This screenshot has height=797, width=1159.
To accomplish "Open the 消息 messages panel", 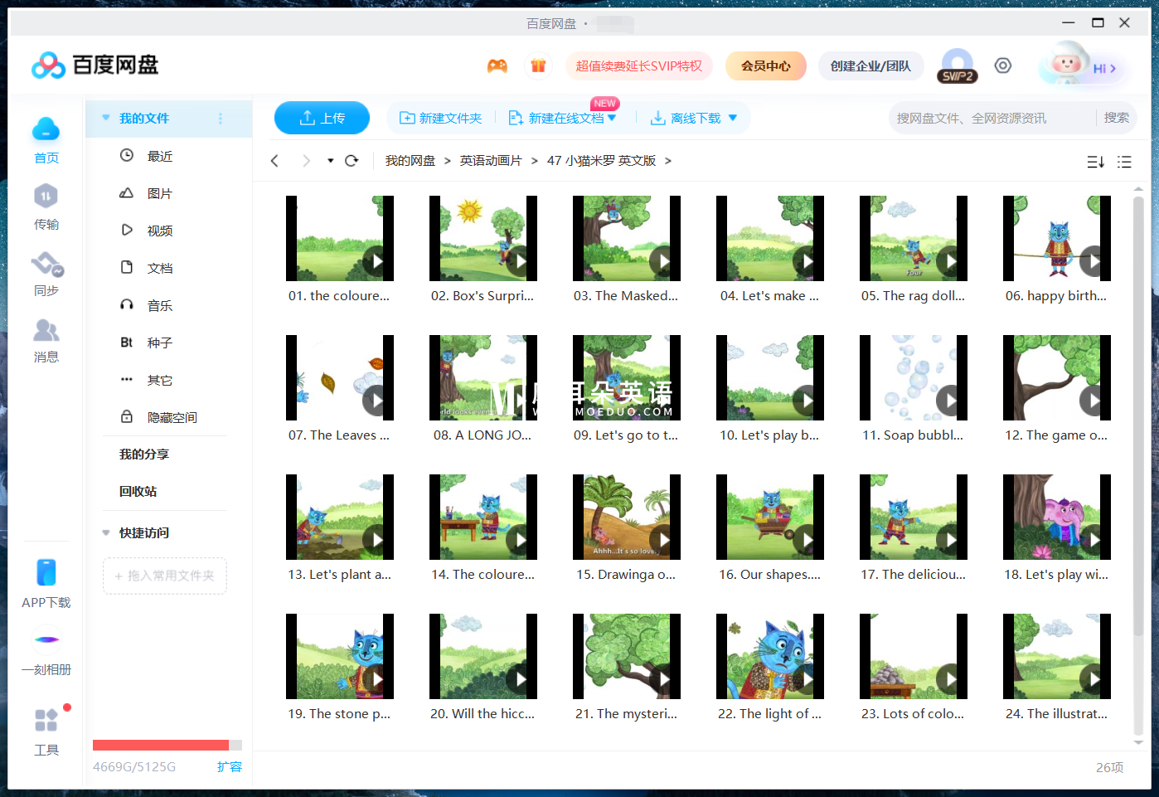I will 46,340.
